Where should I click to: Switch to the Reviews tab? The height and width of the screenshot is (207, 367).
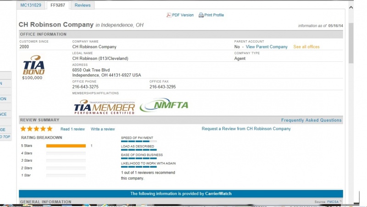[83, 5]
